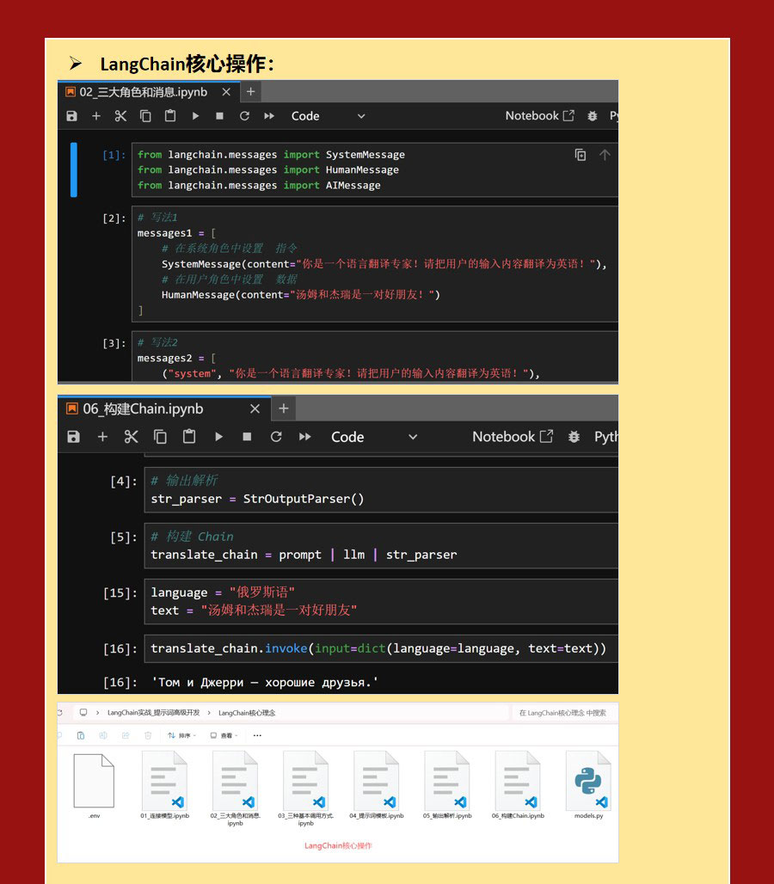Duplicate cell 1 using the copy icon

tap(580, 155)
